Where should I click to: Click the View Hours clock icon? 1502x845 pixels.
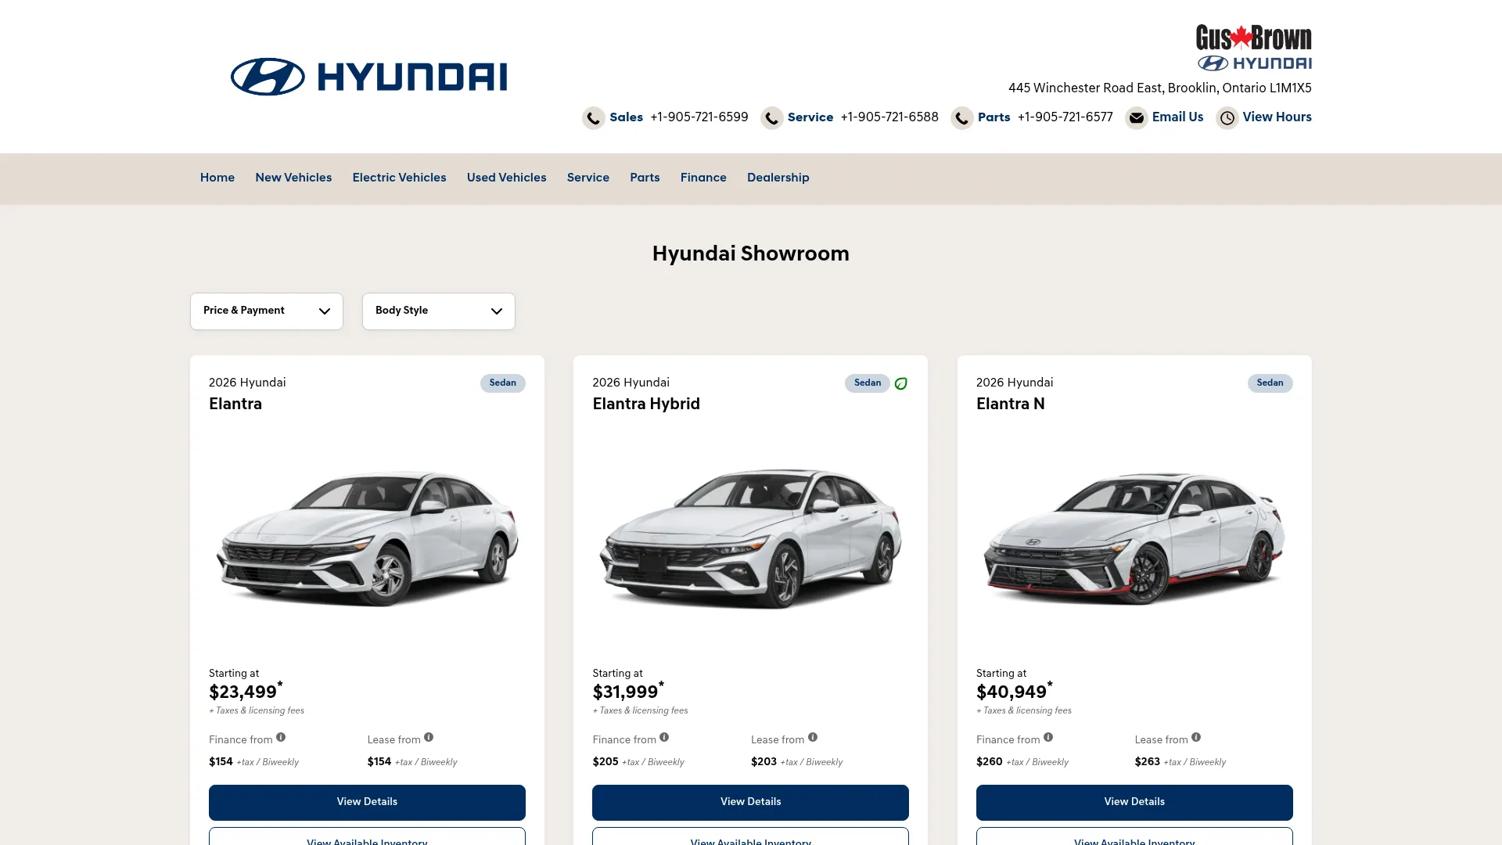tap(1227, 118)
